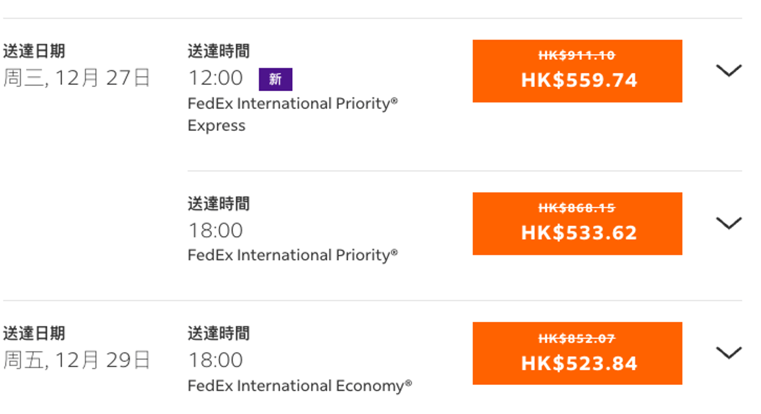This screenshot has width=761, height=414.
Task: Click the crossed-out HK$911.10 original price
Action: 577,55
